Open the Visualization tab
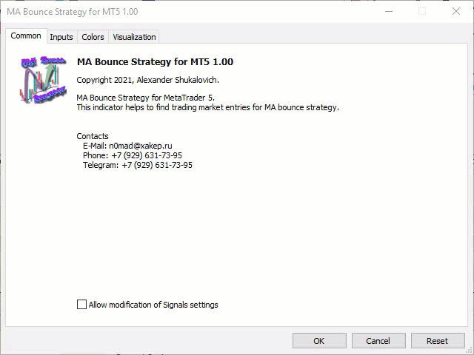Image resolution: width=474 pixels, height=355 pixels. coord(134,37)
